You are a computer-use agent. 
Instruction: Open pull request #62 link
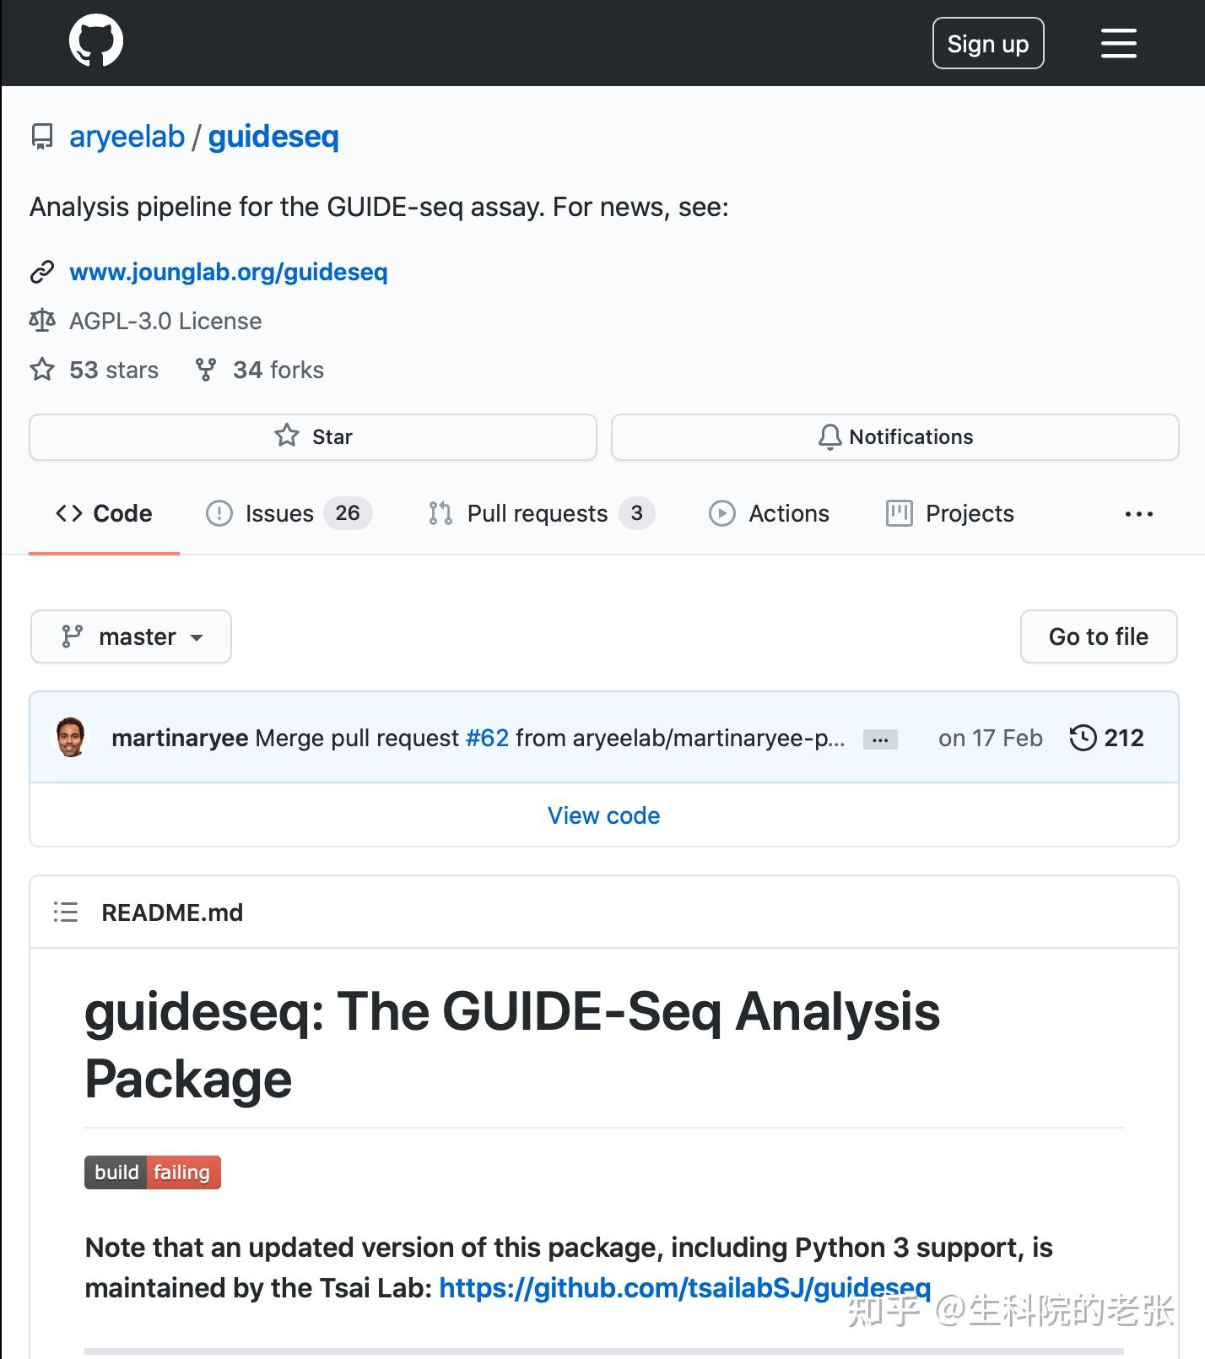click(x=487, y=737)
